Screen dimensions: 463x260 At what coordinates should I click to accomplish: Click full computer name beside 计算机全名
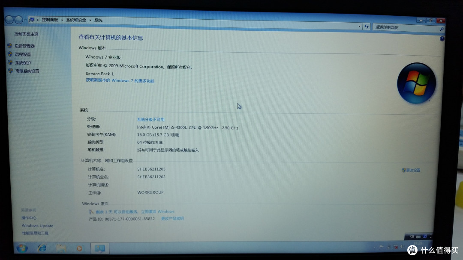[x=151, y=177]
